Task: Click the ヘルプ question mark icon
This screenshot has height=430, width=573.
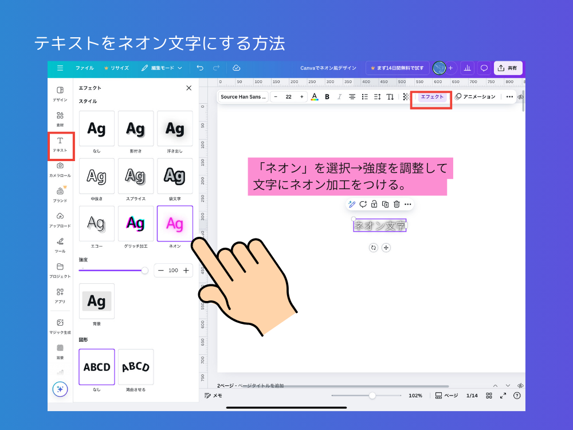Action: (x=516, y=396)
